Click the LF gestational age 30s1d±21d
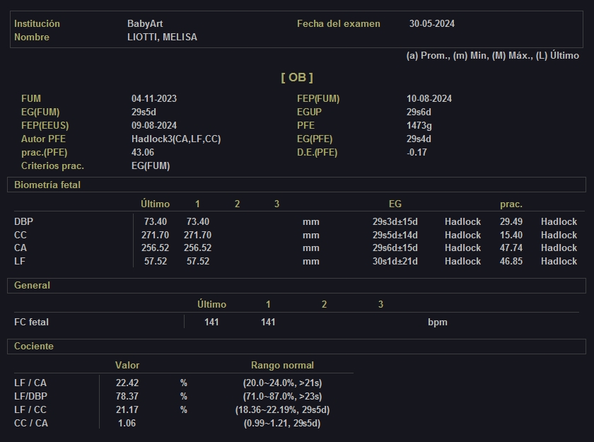The width and height of the screenshot is (594, 442). click(x=395, y=262)
